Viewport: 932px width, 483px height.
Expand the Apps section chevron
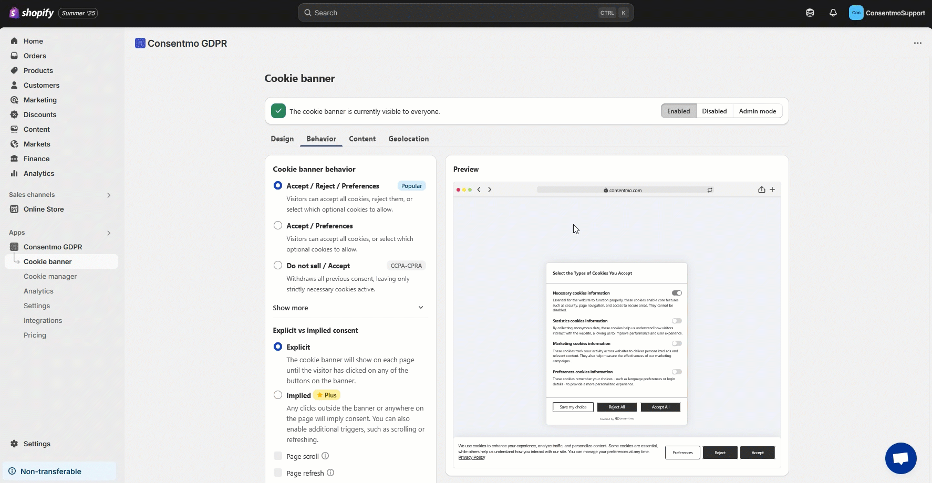[x=109, y=233]
